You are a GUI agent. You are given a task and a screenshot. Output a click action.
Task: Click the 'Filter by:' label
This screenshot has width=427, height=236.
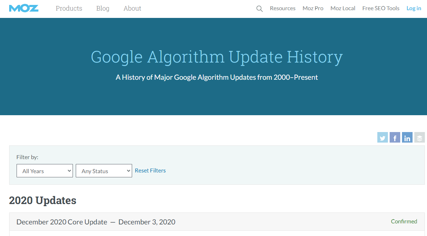coord(27,157)
